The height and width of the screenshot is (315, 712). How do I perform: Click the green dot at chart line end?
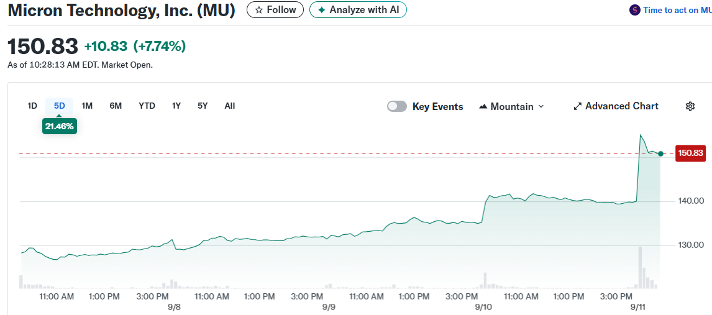coord(660,154)
